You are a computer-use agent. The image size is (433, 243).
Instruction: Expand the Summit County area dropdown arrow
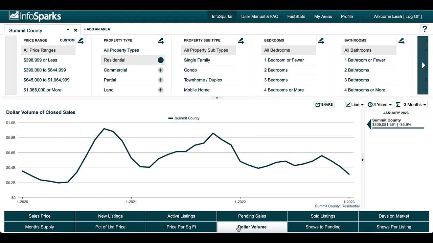(68, 30)
